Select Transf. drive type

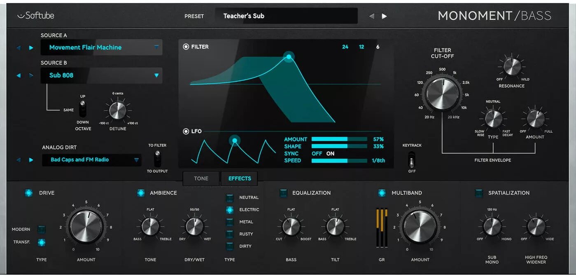tap(42, 242)
